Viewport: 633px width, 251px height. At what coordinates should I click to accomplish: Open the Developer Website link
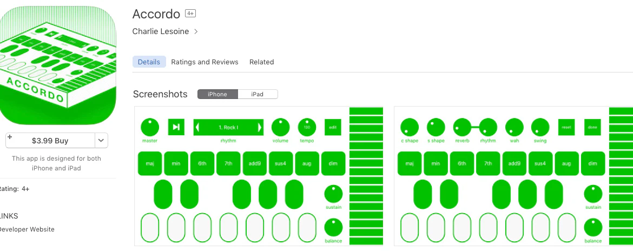(x=27, y=229)
